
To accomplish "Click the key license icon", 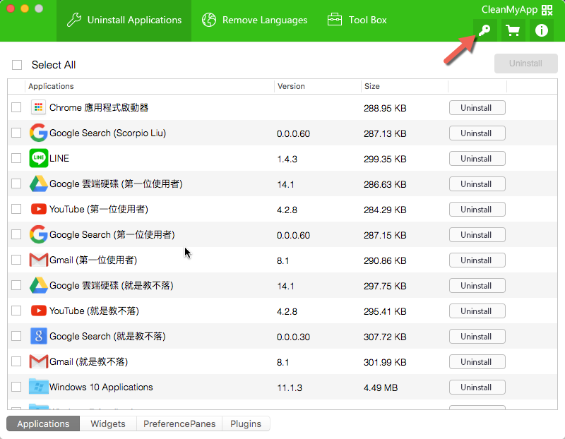I will (484, 30).
